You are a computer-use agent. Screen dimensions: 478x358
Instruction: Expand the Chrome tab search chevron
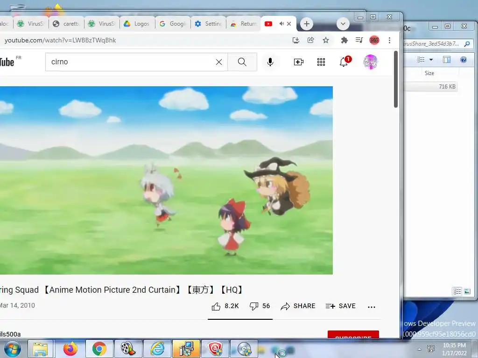pyautogui.click(x=343, y=24)
